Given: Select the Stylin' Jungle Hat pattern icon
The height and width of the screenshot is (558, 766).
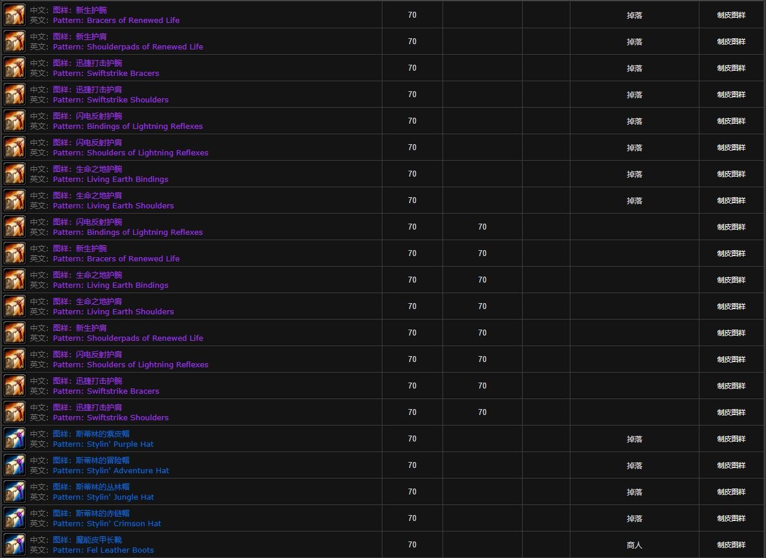Looking at the screenshot, I should click(x=15, y=492).
